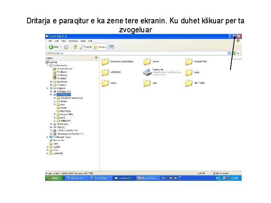Go up one folder level

tap(75, 47)
